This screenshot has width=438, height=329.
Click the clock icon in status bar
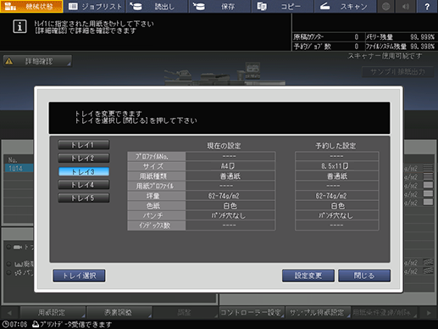click(5, 324)
